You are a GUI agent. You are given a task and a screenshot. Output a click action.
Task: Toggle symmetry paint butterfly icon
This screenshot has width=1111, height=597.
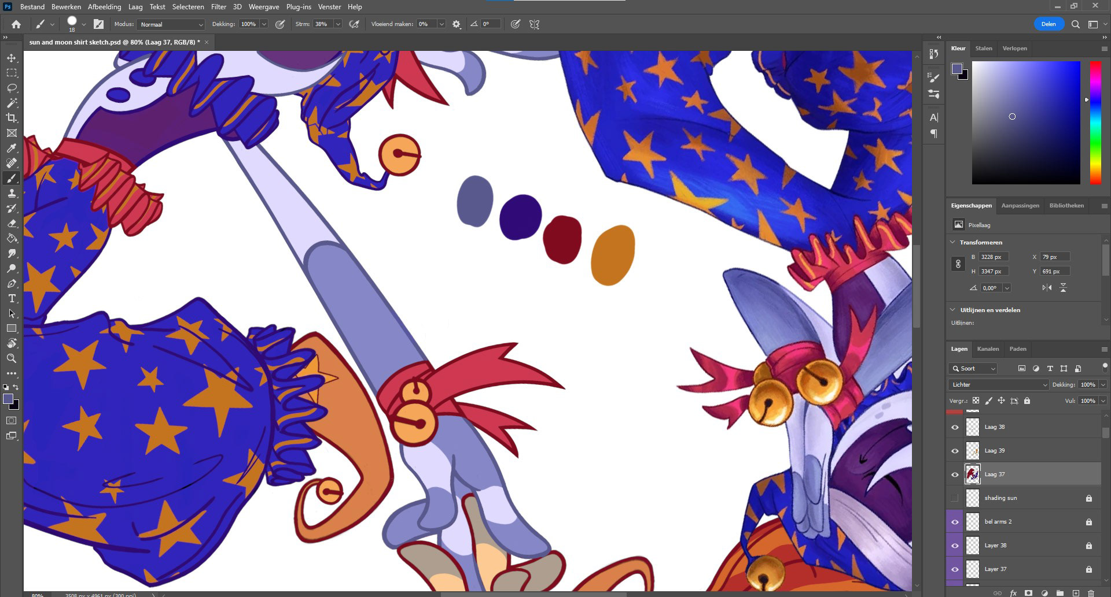[535, 24]
